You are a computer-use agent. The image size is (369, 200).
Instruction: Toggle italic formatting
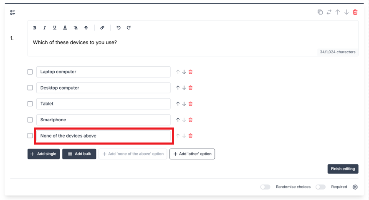(x=45, y=28)
